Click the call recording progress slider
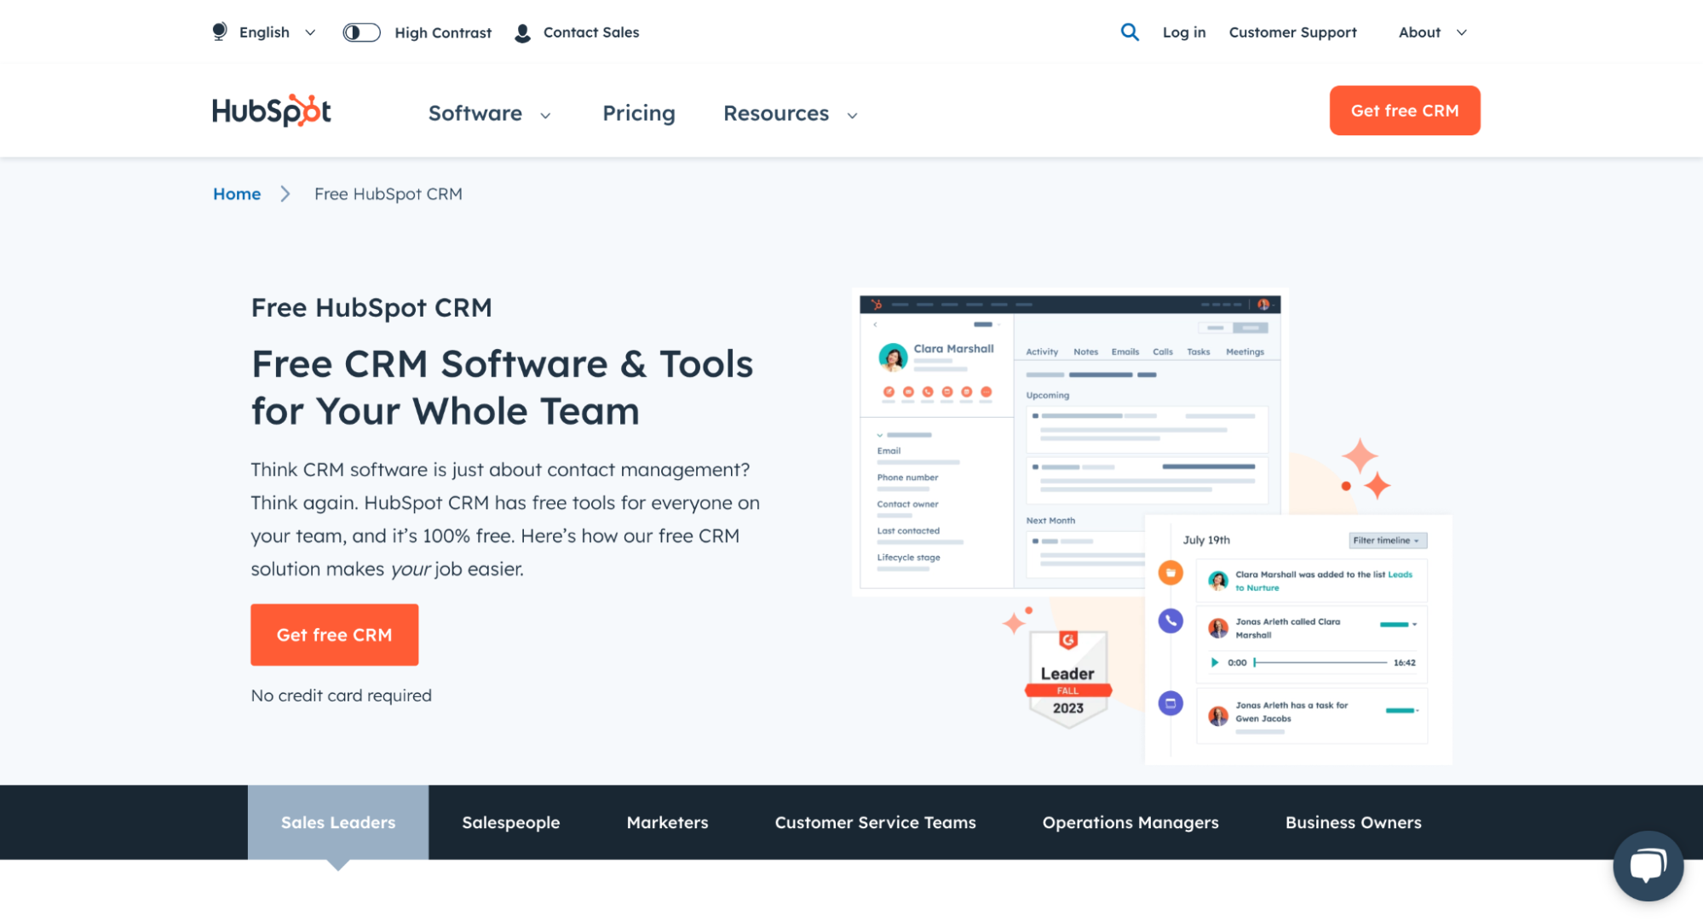Image resolution: width=1703 pixels, height=921 pixels. [x=1320, y=662]
